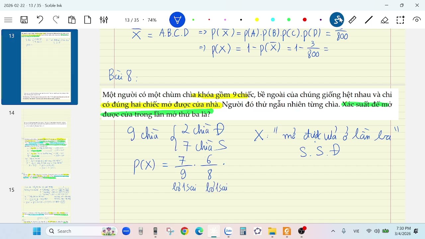The image size is (425, 239).
Task: Switch the VIE input language
Action: [x=357, y=231]
